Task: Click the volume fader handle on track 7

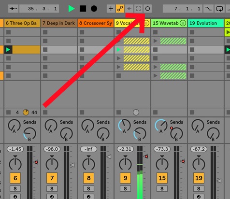Action: (x=72, y=165)
